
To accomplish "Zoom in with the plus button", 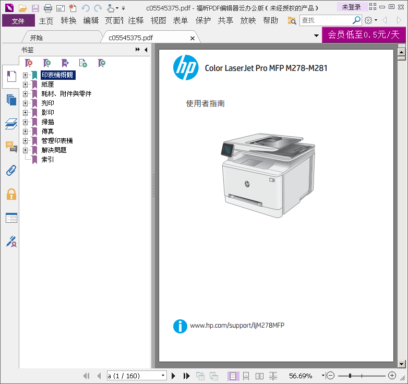I will click(x=392, y=376).
